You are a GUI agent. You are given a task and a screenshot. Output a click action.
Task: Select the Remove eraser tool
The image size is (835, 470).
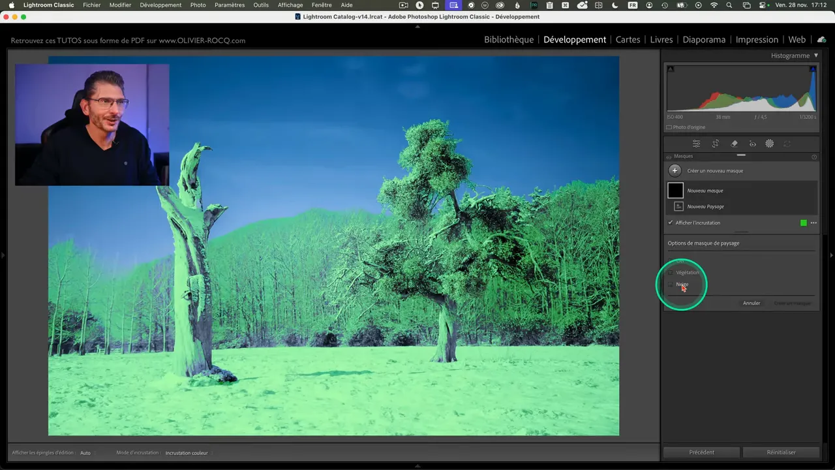pyautogui.click(x=734, y=144)
